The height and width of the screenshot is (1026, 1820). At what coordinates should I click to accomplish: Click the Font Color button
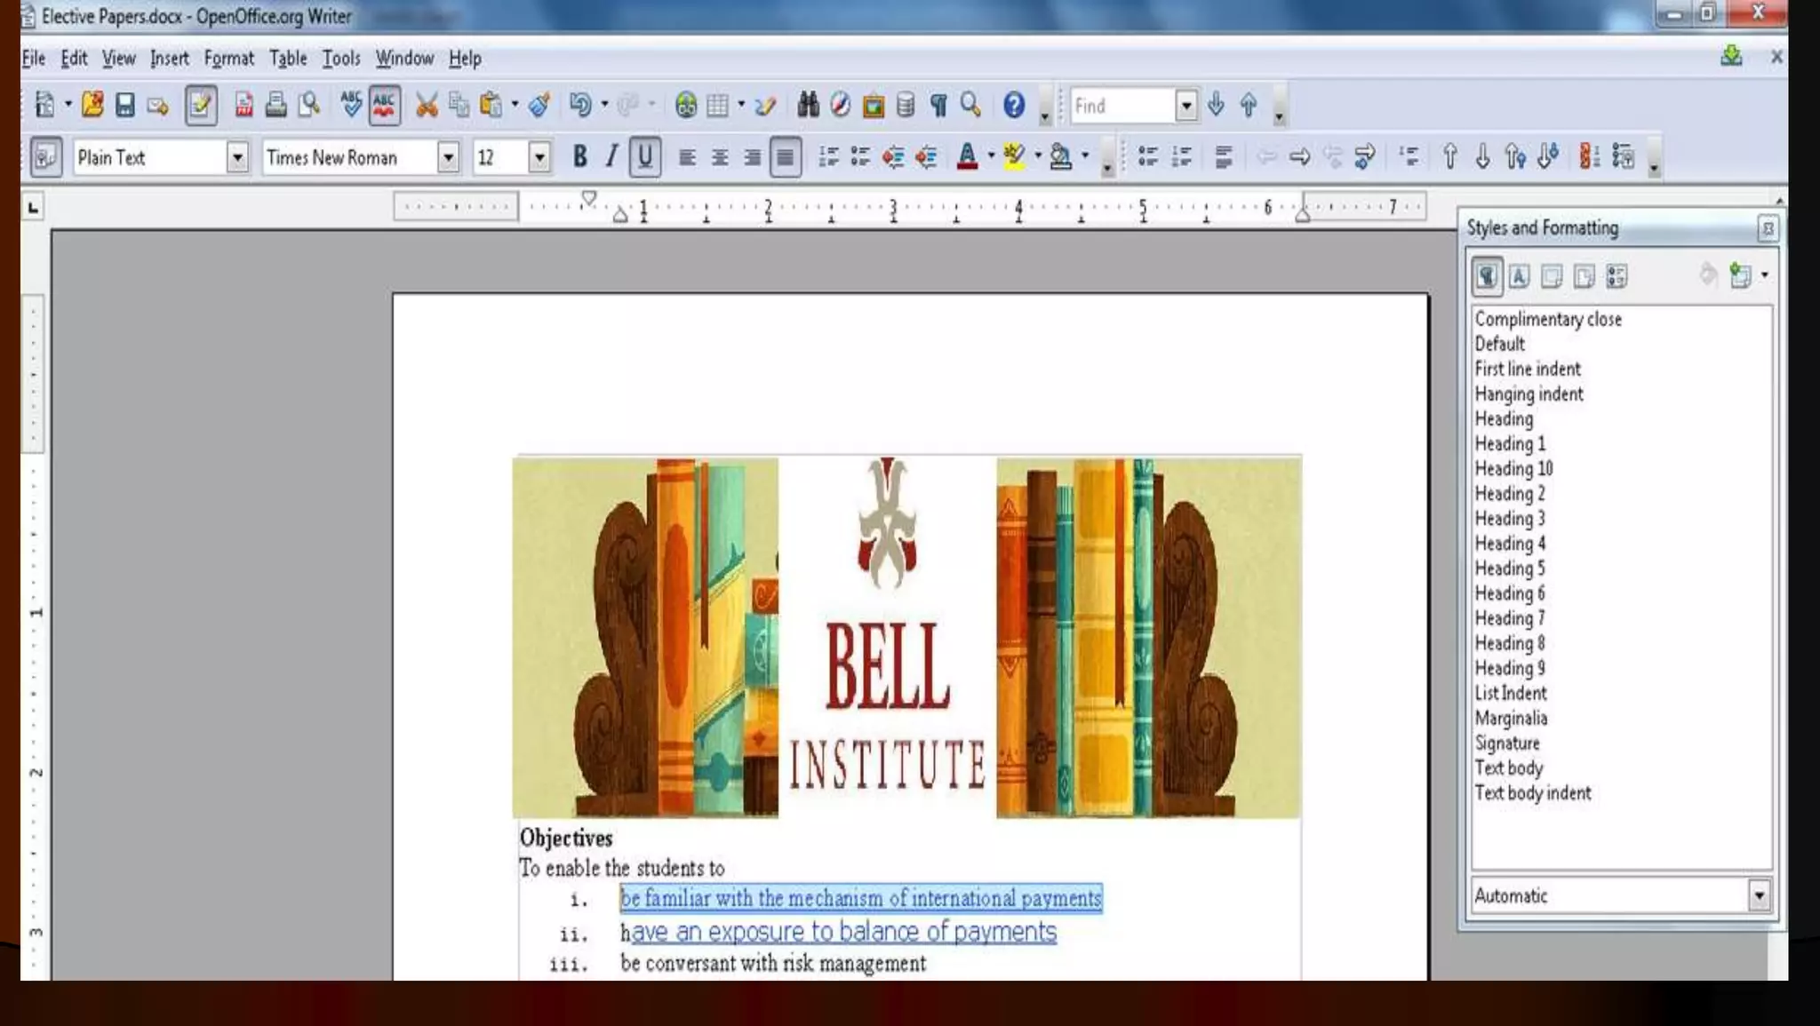click(967, 157)
